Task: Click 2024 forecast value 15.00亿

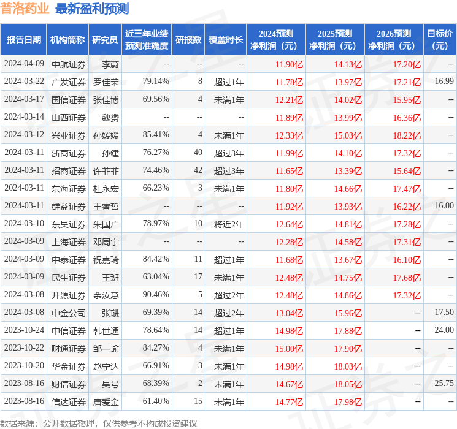Action: coord(289,349)
